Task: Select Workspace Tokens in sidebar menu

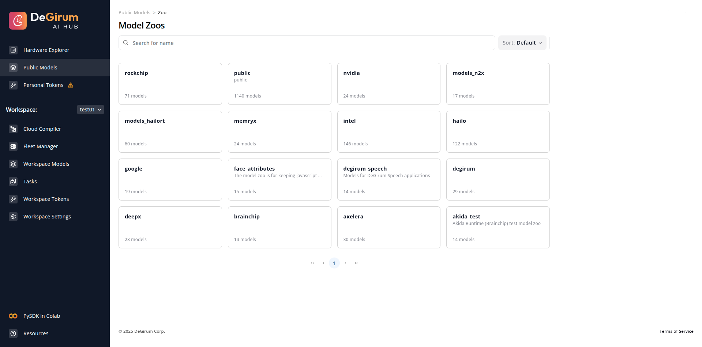Action: click(x=46, y=199)
